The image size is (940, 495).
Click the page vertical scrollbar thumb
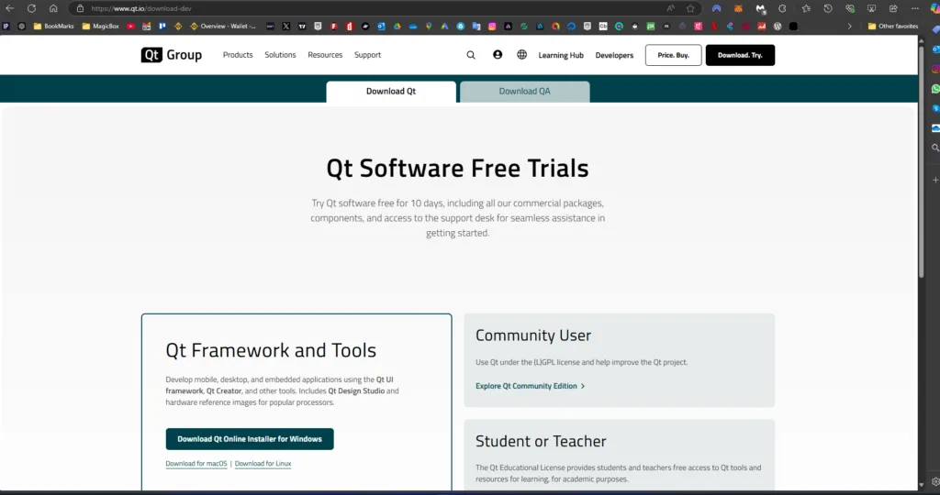coord(922,160)
